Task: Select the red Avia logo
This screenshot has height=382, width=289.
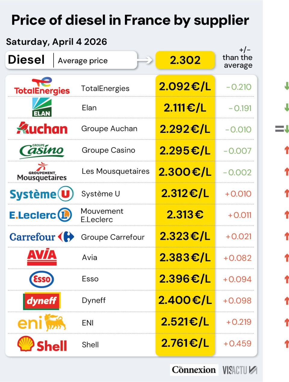Action: point(42,257)
